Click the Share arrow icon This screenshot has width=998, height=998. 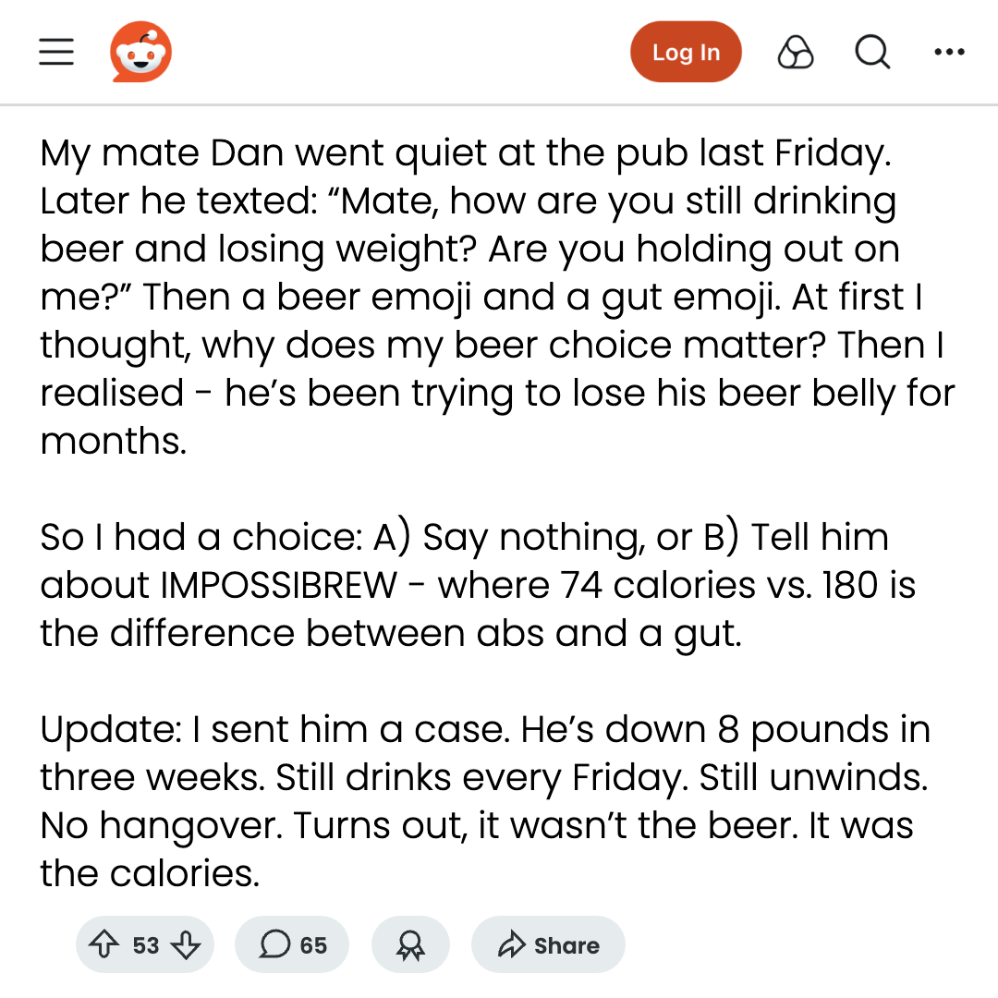click(x=512, y=944)
